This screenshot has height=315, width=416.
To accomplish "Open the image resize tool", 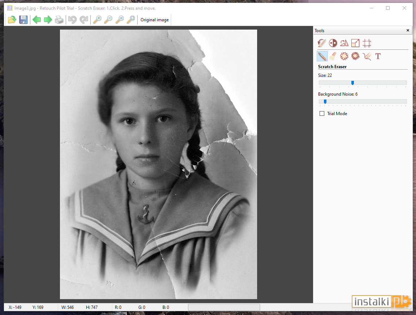I will click(355, 43).
